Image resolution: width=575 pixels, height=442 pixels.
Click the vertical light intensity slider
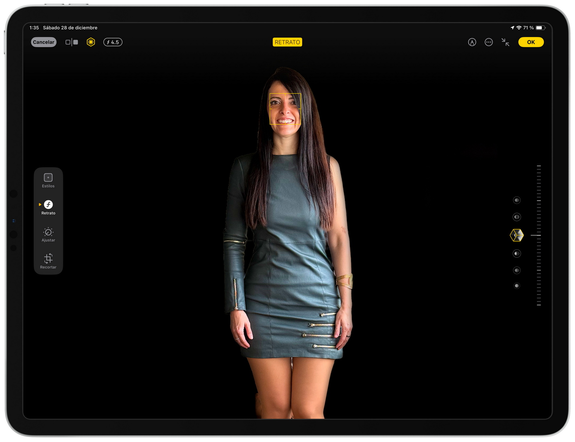tap(539, 235)
